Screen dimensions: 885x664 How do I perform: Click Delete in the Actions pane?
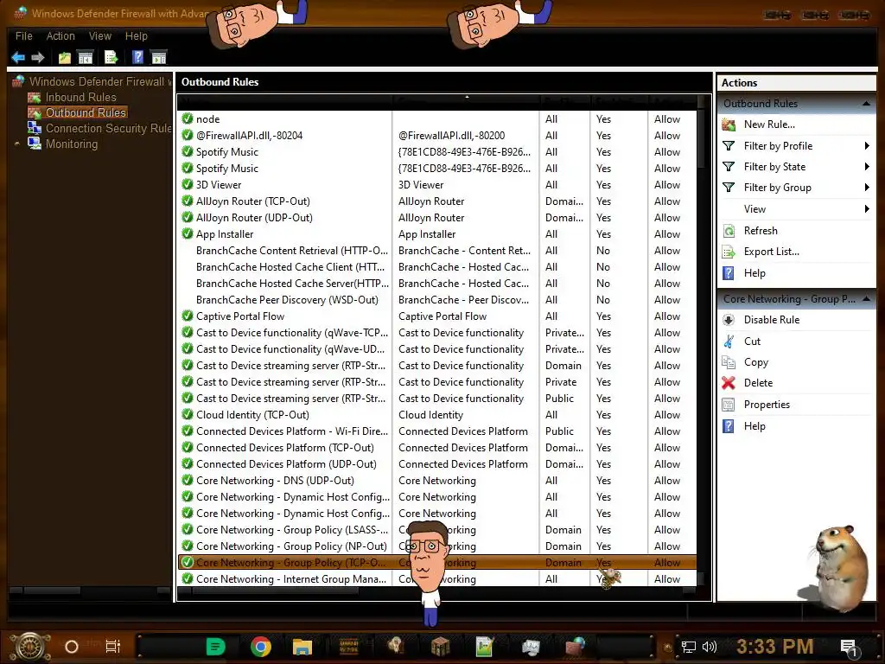tap(758, 383)
